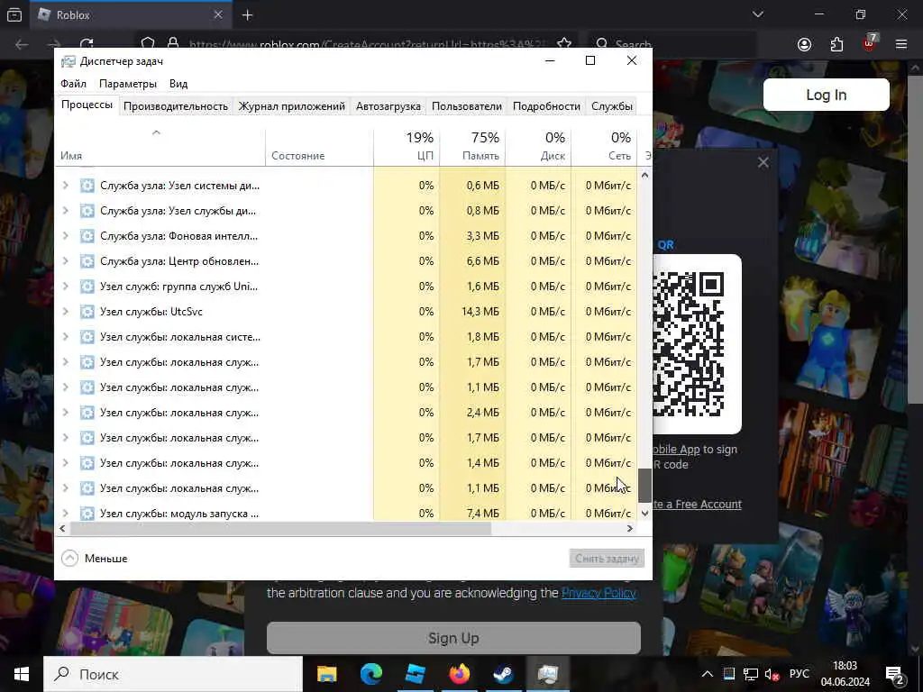Switch to Пользователи tab
The width and height of the screenshot is (923, 692).
(x=467, y=106)
